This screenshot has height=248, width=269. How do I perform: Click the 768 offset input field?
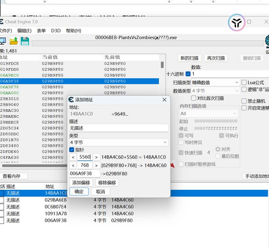pyautogui.click(x=85, y=165)
